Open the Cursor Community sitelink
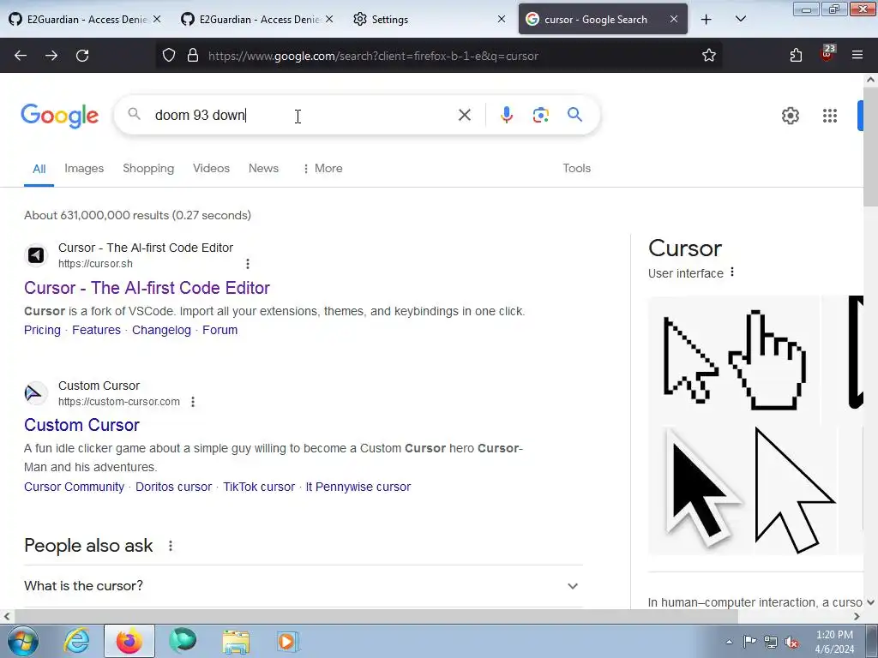This screenshot has height=658, width=878. [x=74, y=487]
